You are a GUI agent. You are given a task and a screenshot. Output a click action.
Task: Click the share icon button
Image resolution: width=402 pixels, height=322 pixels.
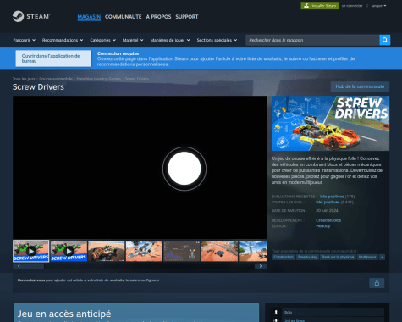coord(377,283)
